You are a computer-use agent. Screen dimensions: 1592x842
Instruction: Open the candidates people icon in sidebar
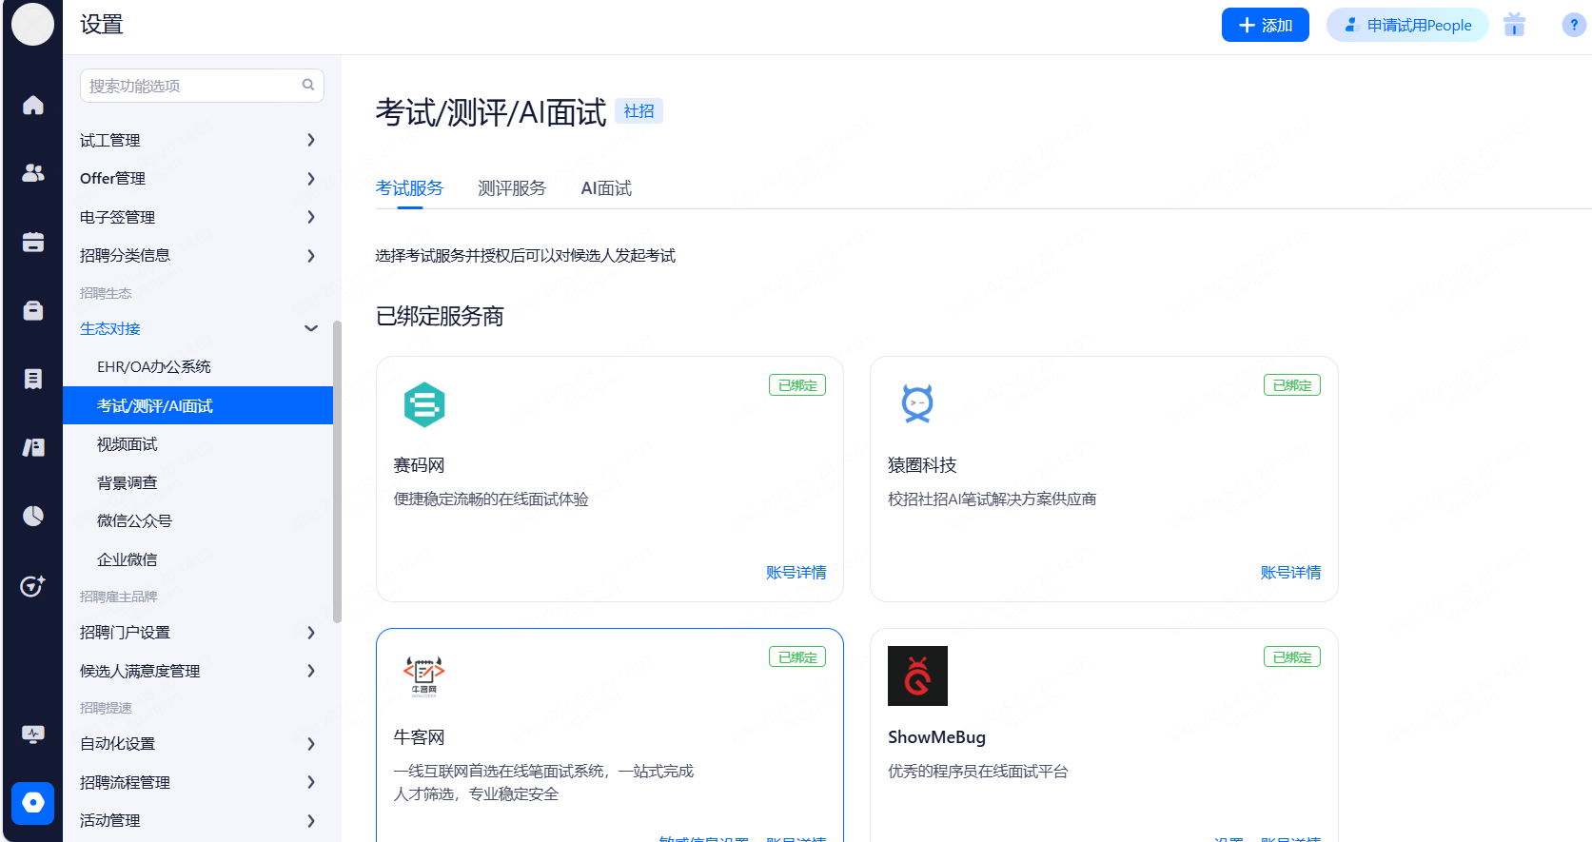tap(33, 173)
